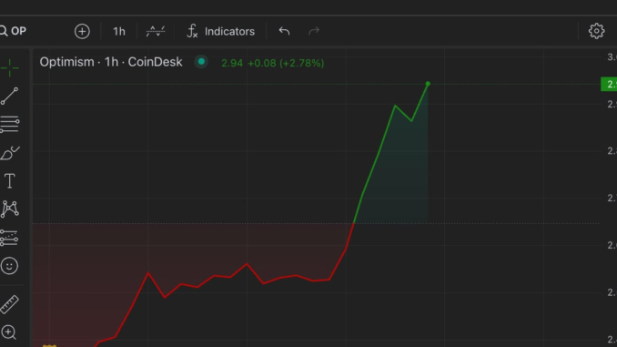Open the Fibonacci retracement lines tool

(9, 125)
